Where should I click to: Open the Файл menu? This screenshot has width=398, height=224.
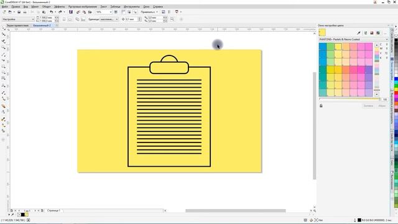click(5, 7)
